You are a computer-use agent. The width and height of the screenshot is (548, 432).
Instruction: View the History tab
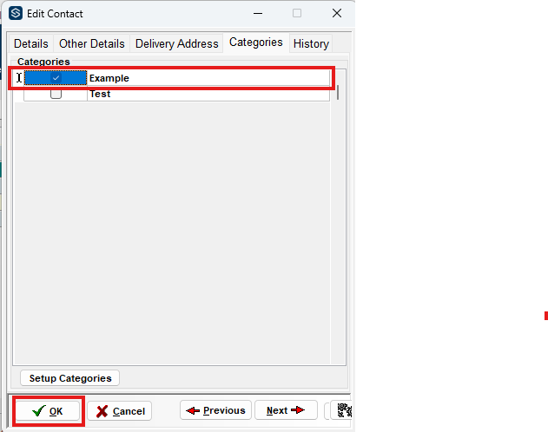click(311, 43)
